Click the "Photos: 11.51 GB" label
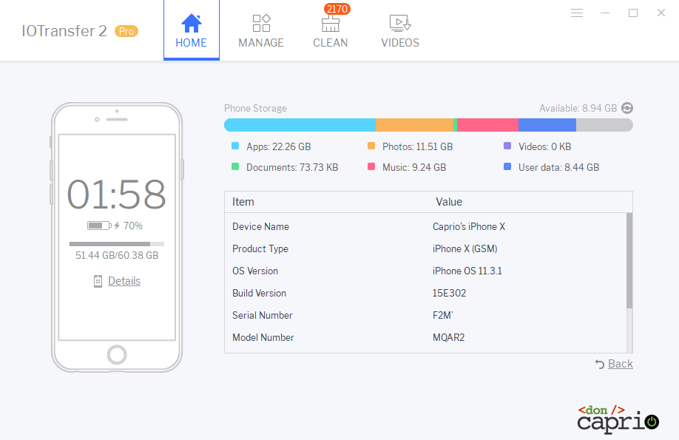This screenshot has height=440, width=679. click(x=417, y=147)
